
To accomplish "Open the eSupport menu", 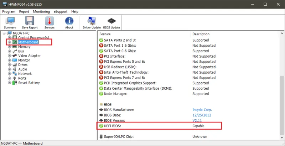I will (x=61, y=11).
